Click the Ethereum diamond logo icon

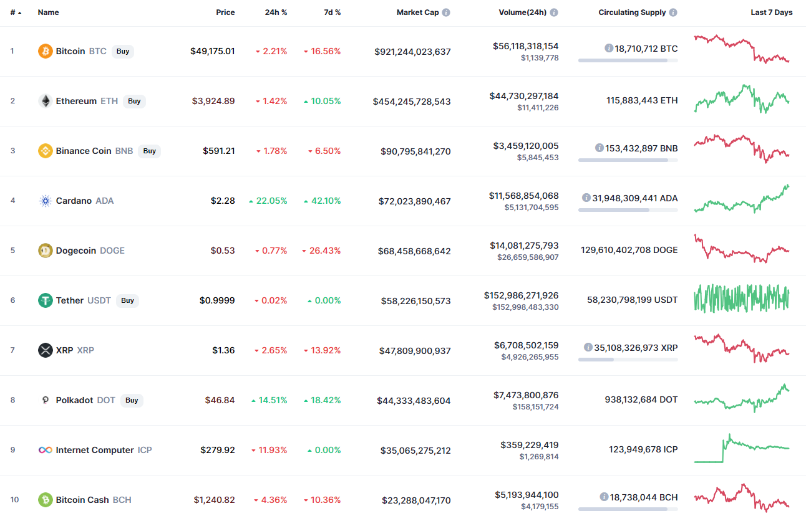45,101
